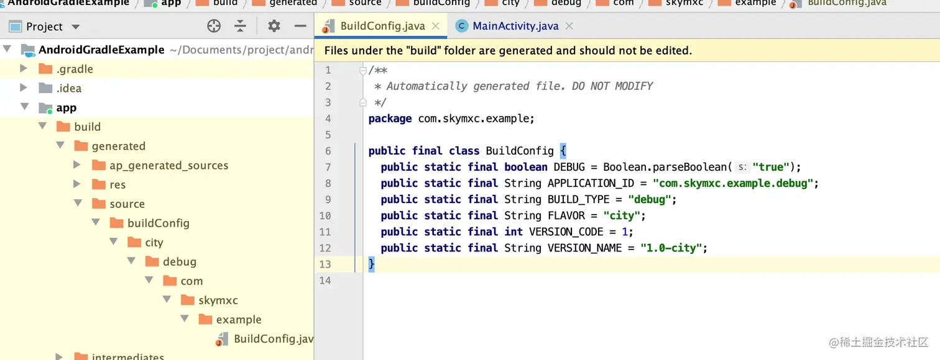The height and width of the screenshot is (360, 940).
Task: Select the app module in tree
Action: [x=67, y=107]
